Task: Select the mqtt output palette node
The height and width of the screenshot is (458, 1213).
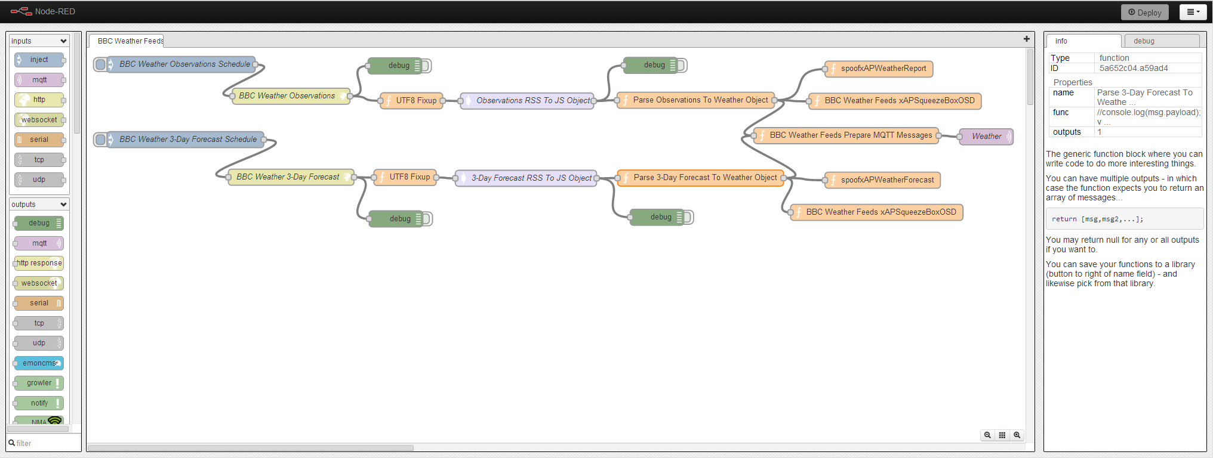Action: click(x=39, y=243)
